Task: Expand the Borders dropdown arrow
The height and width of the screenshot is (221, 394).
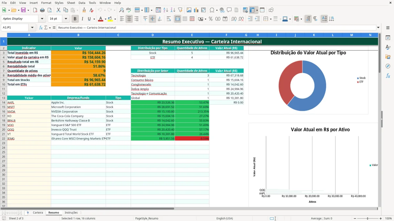Action: tap(271, 19)
